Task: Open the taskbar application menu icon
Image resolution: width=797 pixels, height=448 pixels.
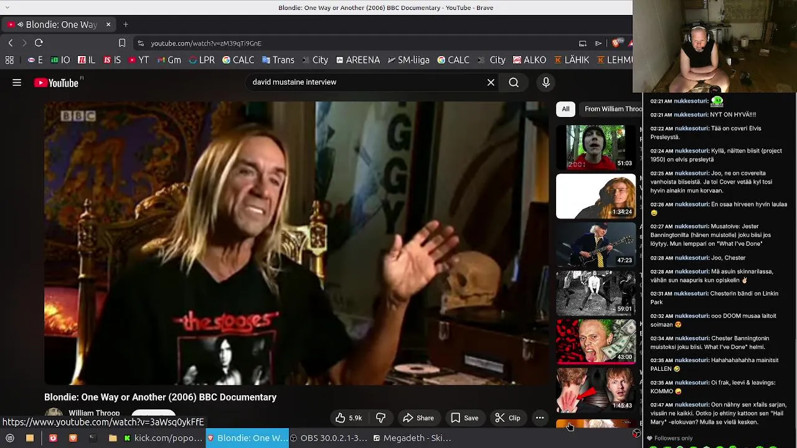Action: pyautogui.click(x=10, y=438)
